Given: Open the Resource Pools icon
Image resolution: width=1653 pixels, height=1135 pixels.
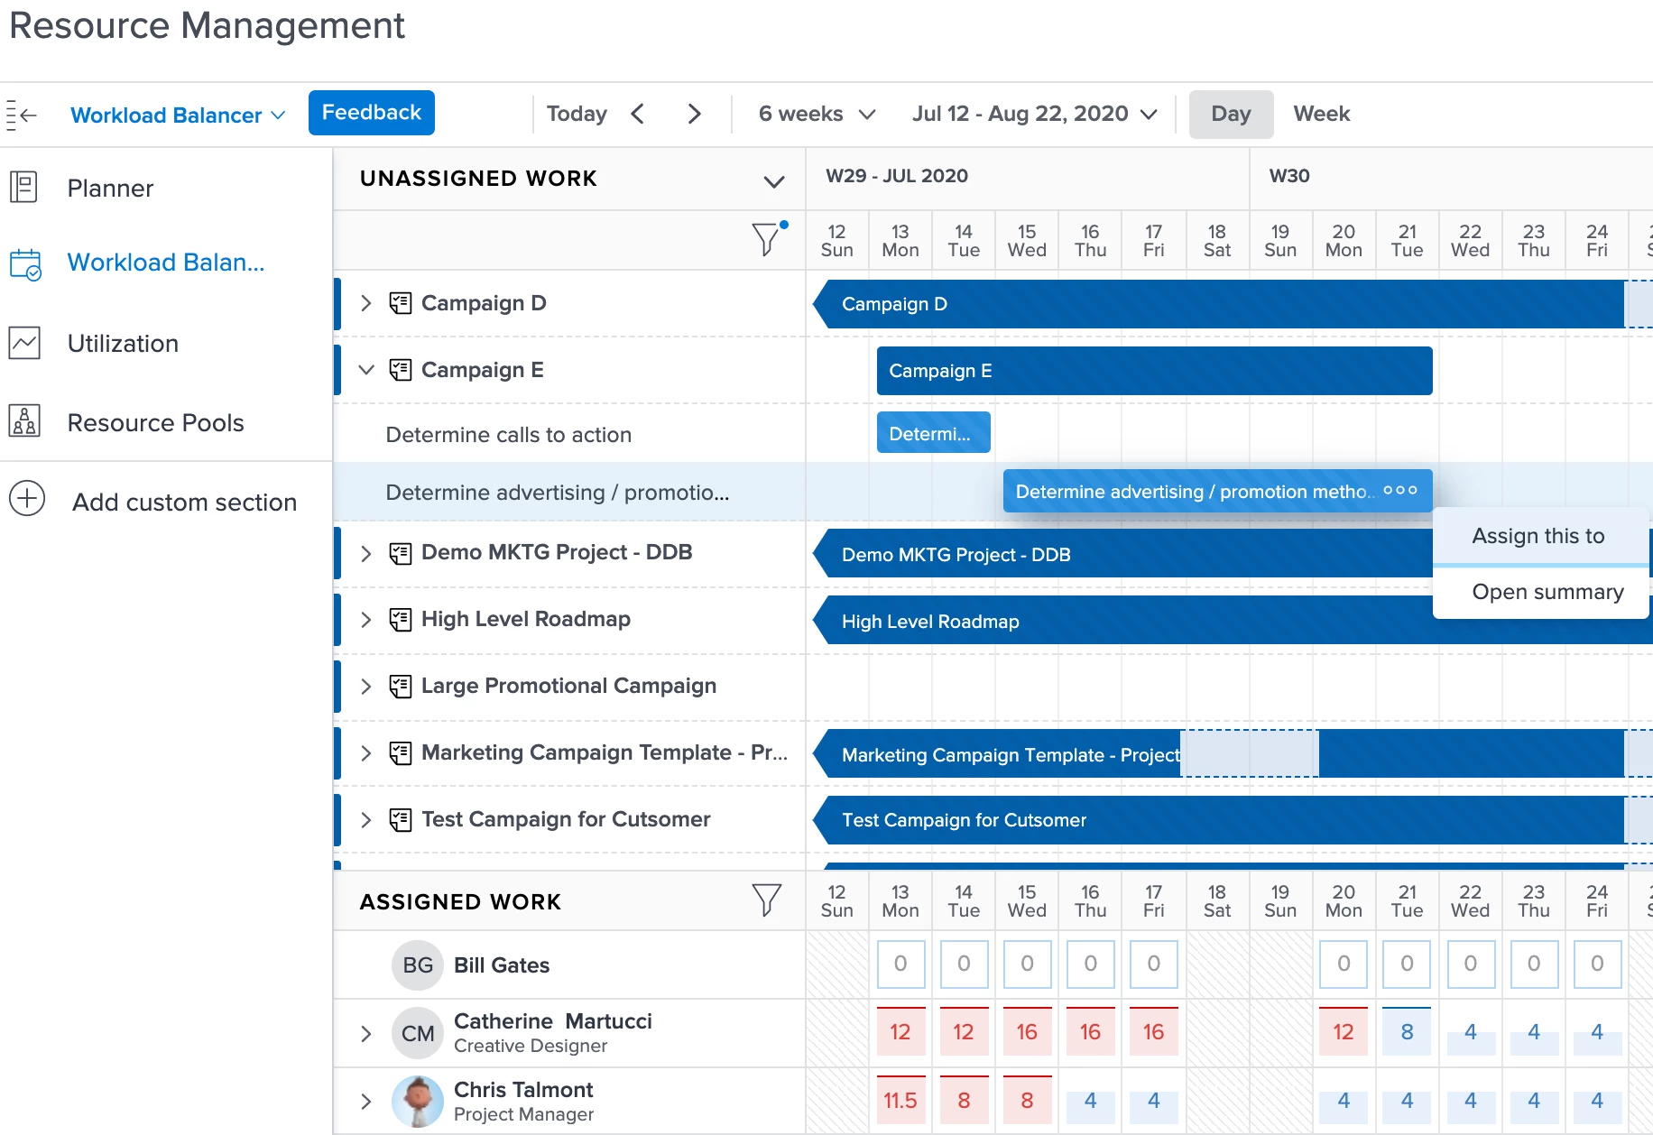Looking at the screenshot, I should (x=24, y=421).
